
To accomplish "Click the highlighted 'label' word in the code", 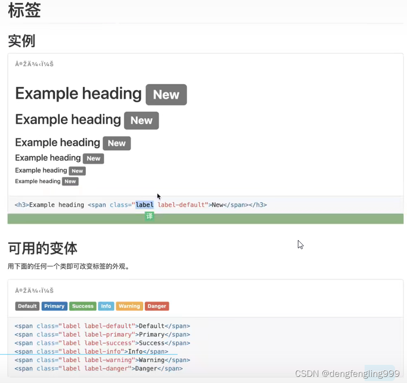I will (144, 205).
